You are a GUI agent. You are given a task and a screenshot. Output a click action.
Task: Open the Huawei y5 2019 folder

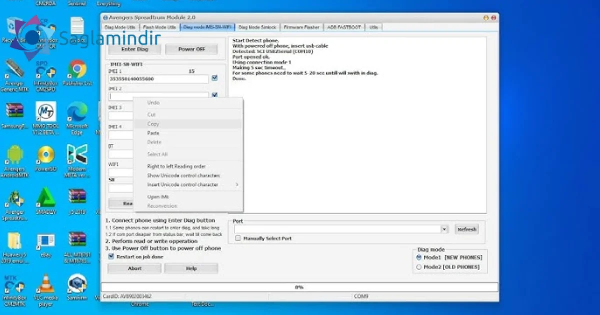tap(15, 248)
